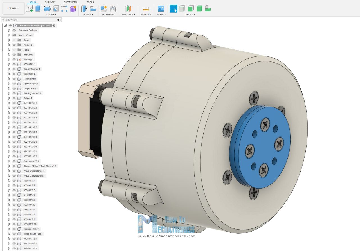Viewport: 360px width, 252px height.
Task: Click the Design workspace switcher
Action: pos(13,8)
